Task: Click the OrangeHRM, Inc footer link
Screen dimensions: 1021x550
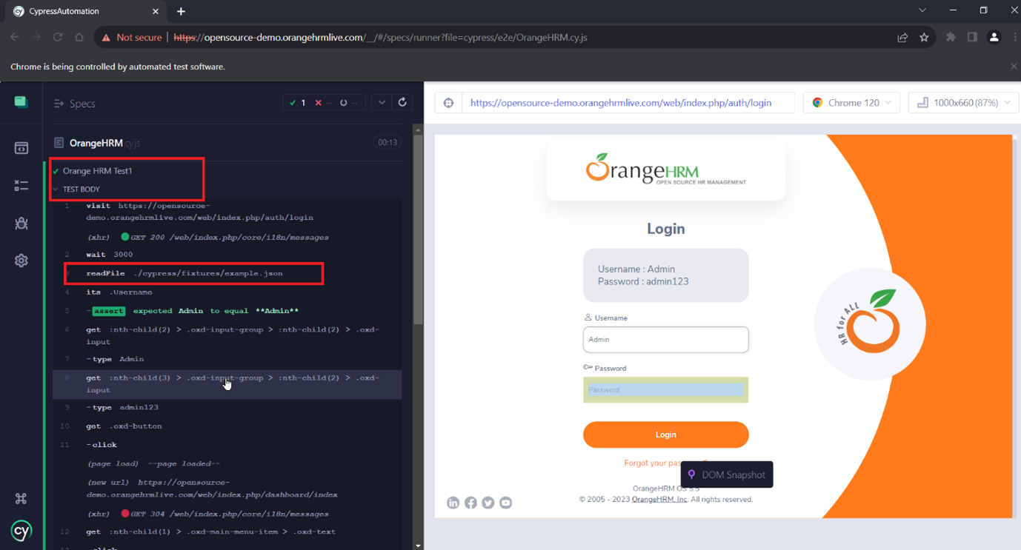Action: tap(659, 500)
